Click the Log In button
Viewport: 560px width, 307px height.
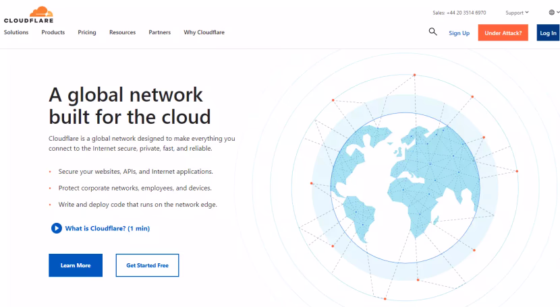548,33
